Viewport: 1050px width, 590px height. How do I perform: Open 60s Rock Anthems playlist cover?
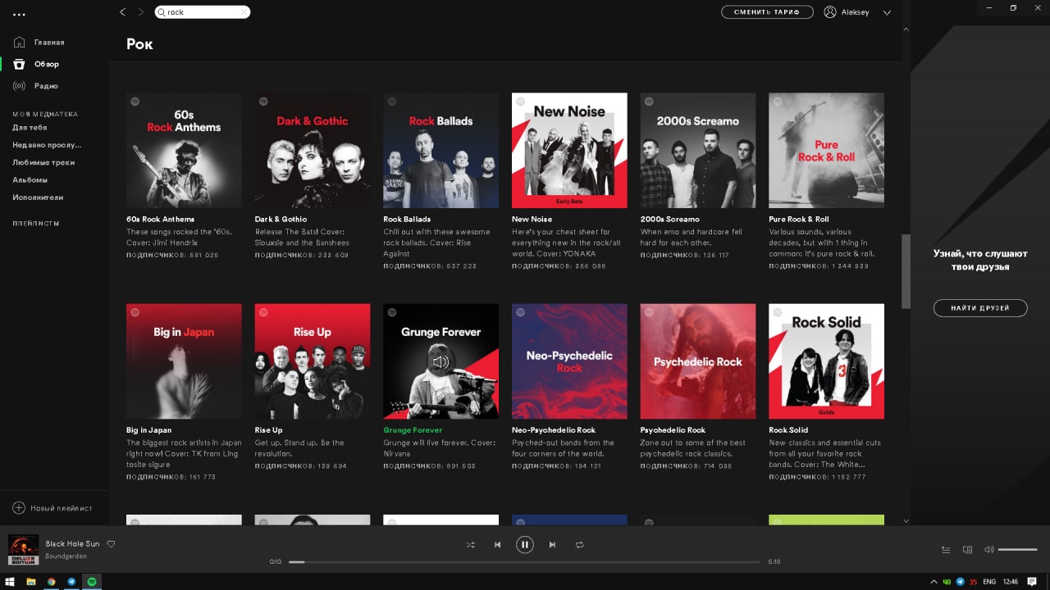tap(184, 150)
